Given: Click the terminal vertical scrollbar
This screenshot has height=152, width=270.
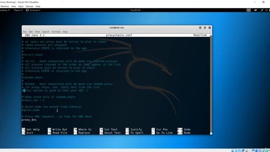Looking at the screenshot, I should 211,84.
